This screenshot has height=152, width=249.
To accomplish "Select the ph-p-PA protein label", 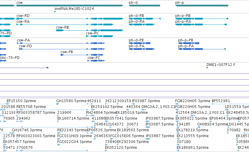I will tap(186, 46).
